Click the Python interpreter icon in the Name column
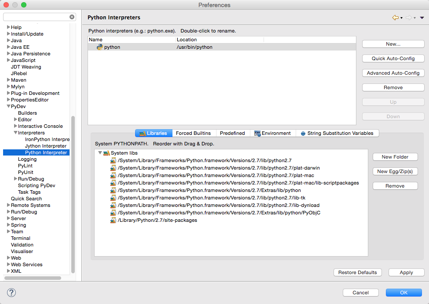 pos(99,47)
